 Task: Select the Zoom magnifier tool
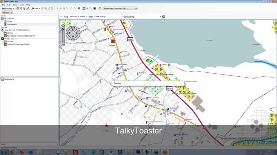(21, 9)
